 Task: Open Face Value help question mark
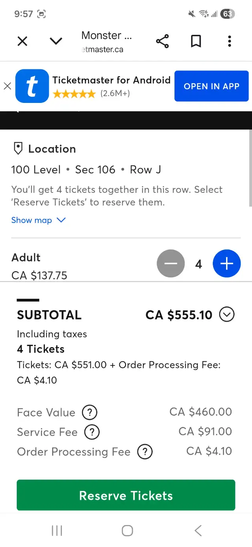click(x=89, y=413)
